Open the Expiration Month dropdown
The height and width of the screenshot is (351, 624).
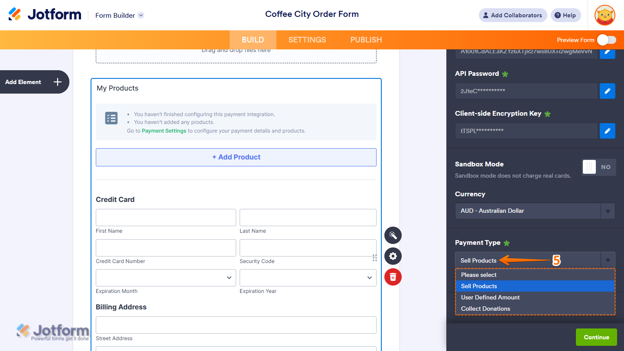(166, 278)
